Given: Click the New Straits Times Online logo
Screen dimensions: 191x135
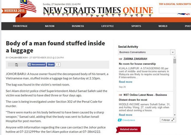Looking at the screenshot, I should point(98,10).
